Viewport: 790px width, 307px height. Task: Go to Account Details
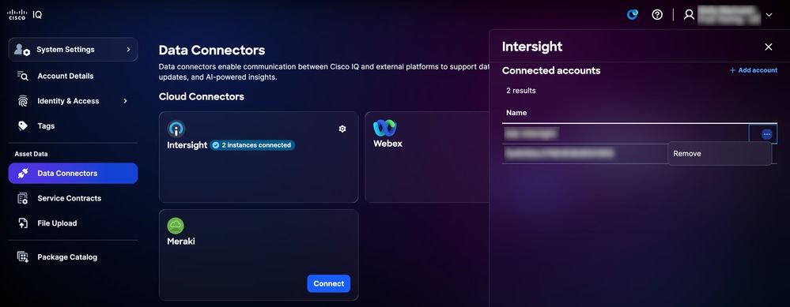coord(65,76)
